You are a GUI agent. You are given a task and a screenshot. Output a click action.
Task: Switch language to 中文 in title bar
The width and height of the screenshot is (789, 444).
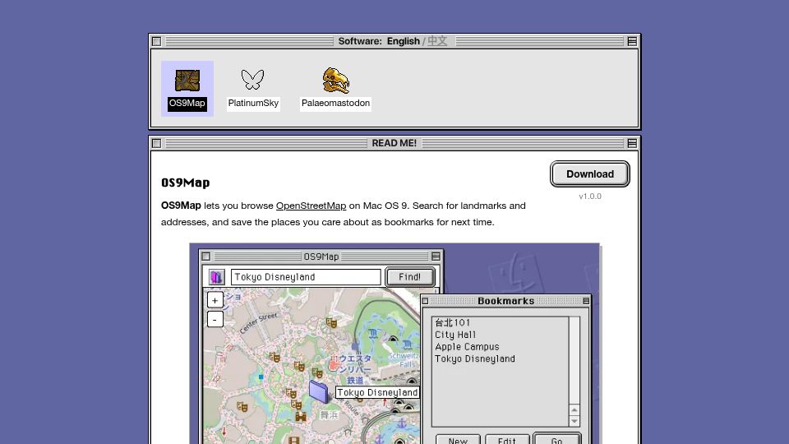click(x=437, y=41)
